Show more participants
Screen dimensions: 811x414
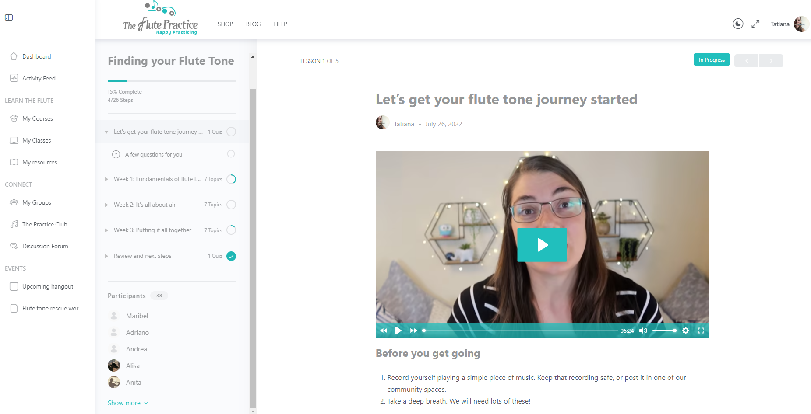(127, 403)
